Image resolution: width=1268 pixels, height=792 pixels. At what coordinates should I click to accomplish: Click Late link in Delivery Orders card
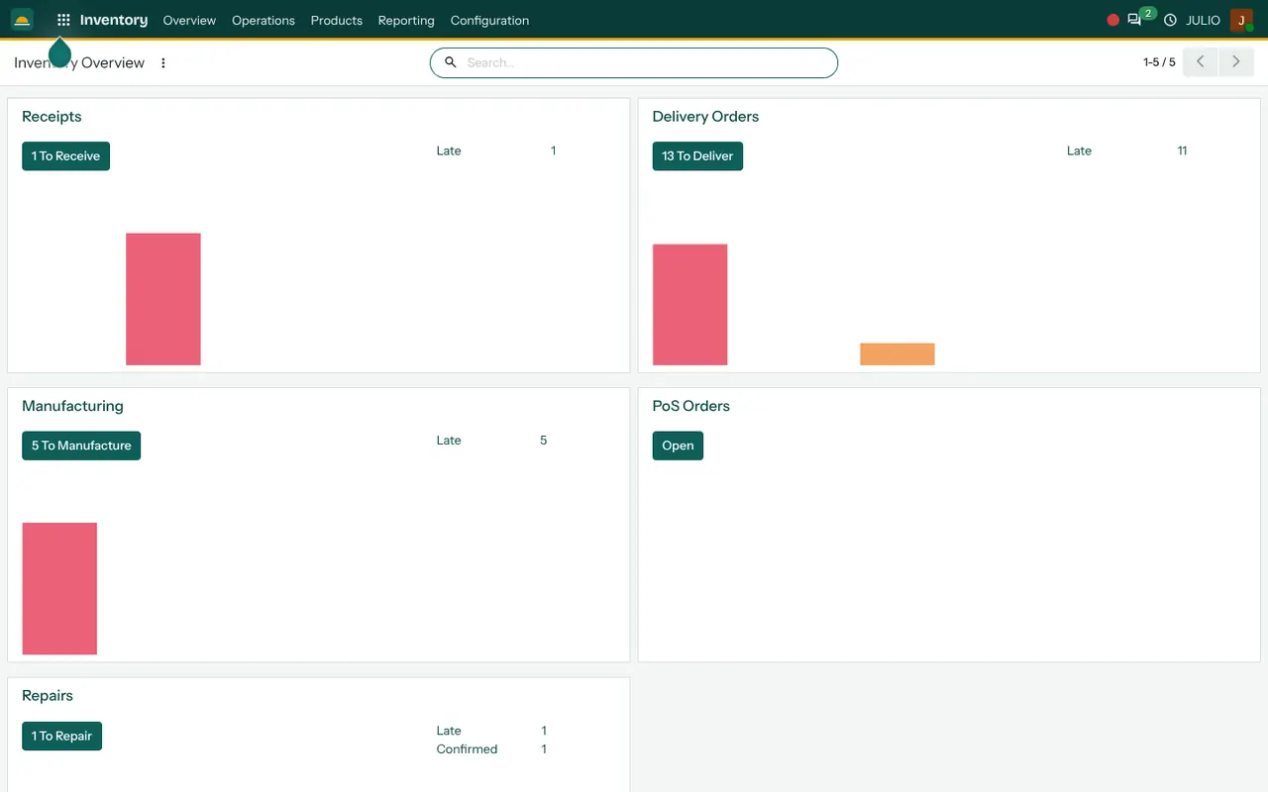coord(1079,150)
